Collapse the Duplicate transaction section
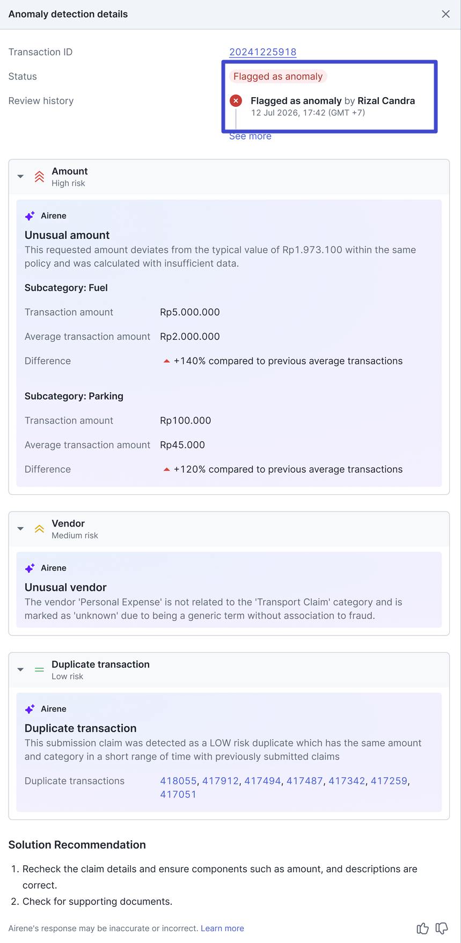The width and height of the screenshot is (461, 943). click(x=20, y=670)
